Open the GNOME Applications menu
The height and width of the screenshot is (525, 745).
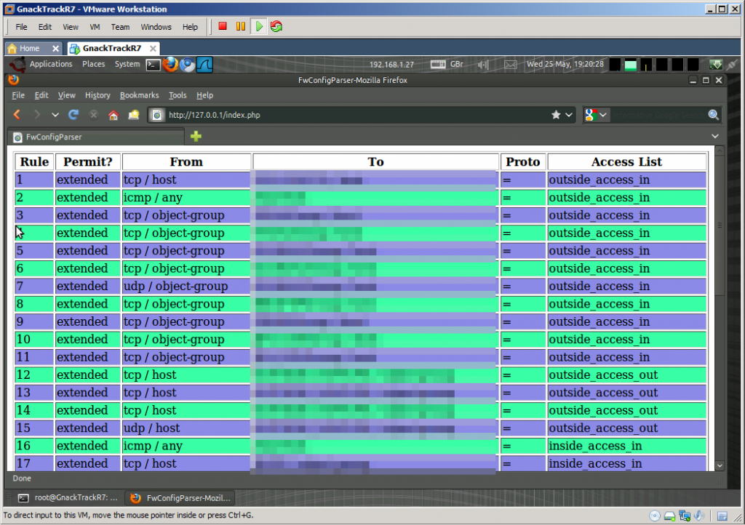point(51,64)
